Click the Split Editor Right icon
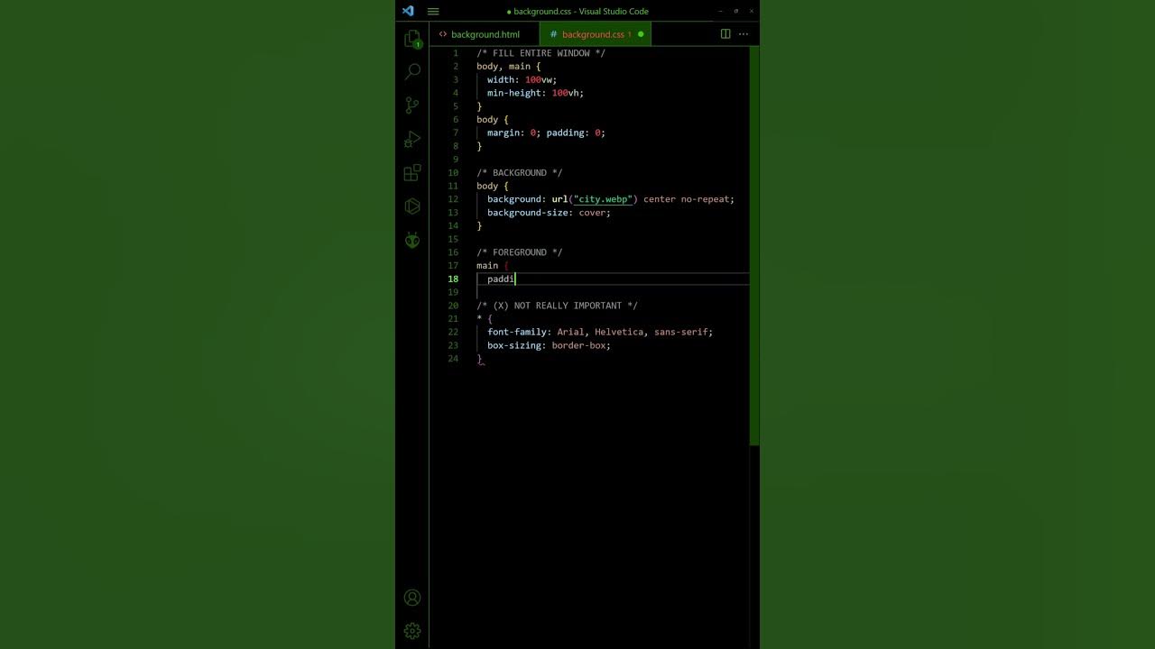This screenshot has height=649, width=1155. [725, 34]
